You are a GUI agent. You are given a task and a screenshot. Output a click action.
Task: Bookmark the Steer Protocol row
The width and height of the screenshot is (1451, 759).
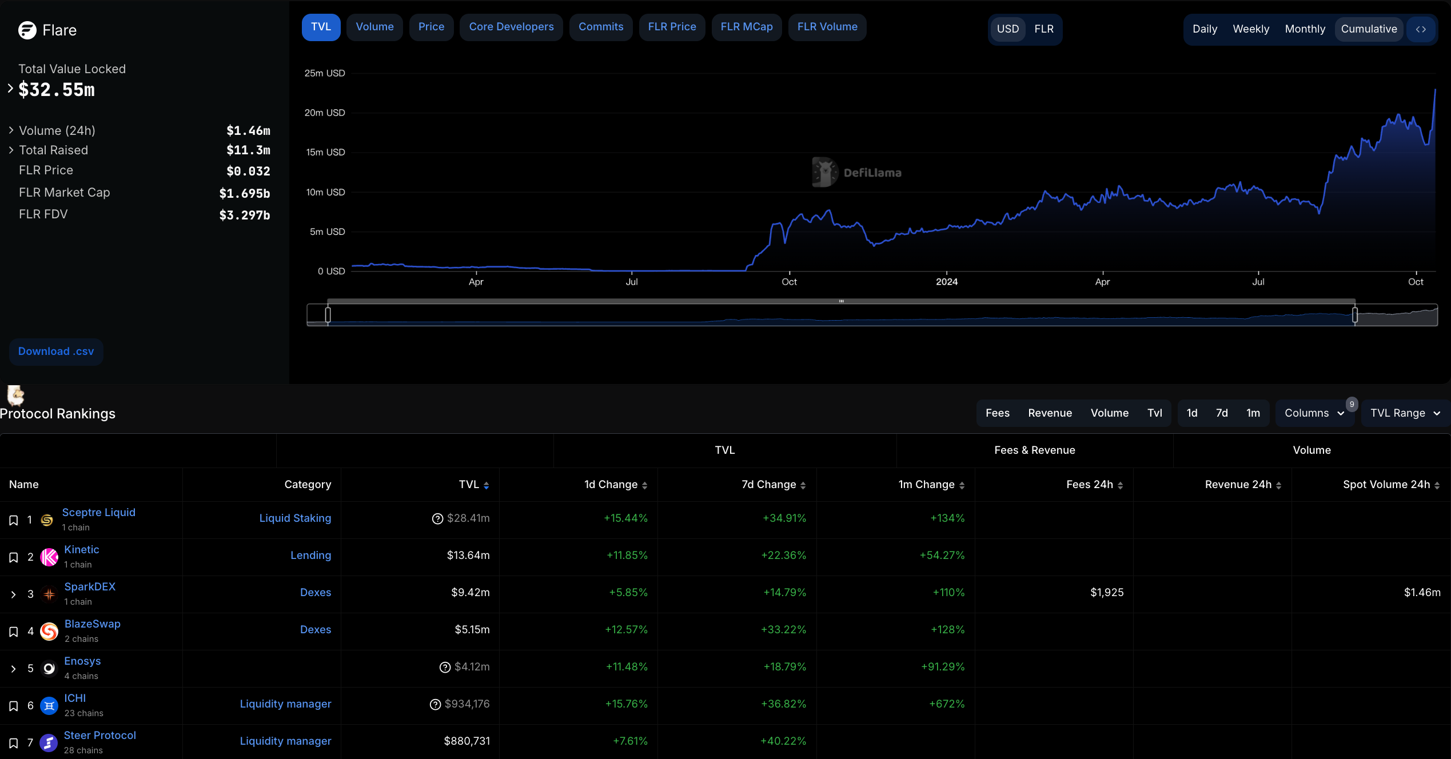(14, 743)
